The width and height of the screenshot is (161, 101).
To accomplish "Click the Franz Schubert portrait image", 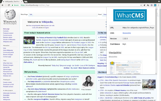I will [x=88, y=82].
